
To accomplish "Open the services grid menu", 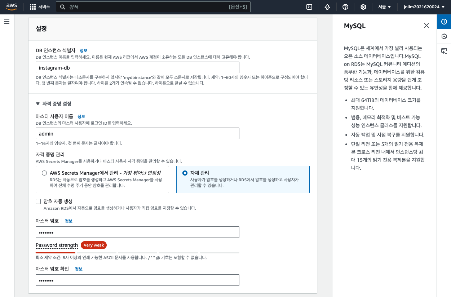I will 33,7.
